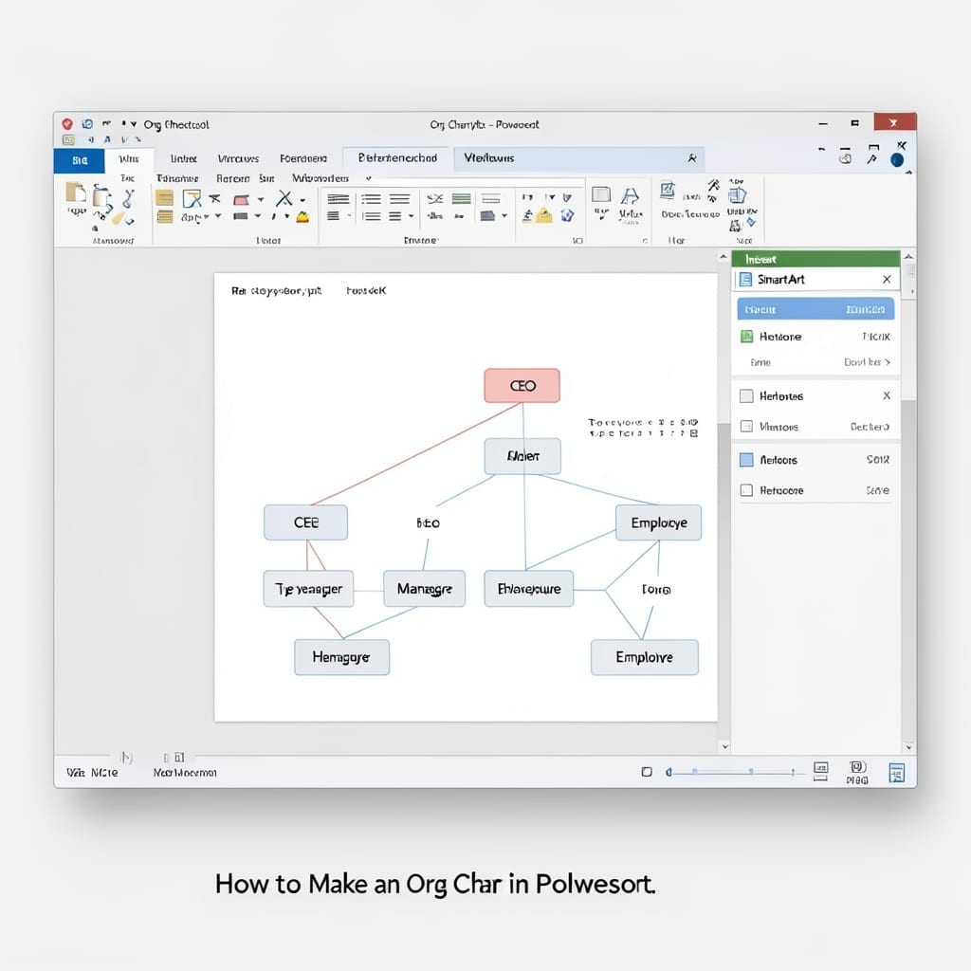Click the blue SmartArt document icon in panel
The height and width of the screenshot is (971, 971).
[745, 280]
